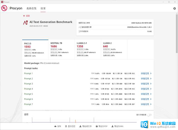The height and width of the screenshot is (130, 178).
Task: Expand Prompt 6 details chevron
Action: (151, 99)
